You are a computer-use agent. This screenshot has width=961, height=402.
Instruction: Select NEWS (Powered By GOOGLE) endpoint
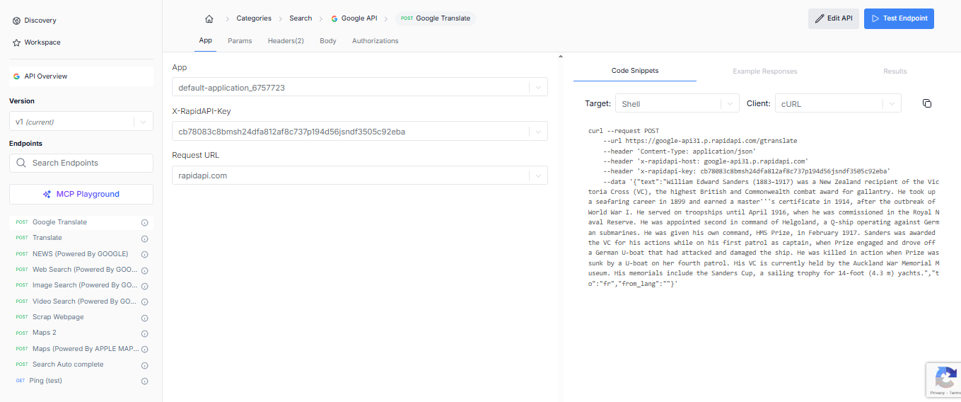coord(81,253)
